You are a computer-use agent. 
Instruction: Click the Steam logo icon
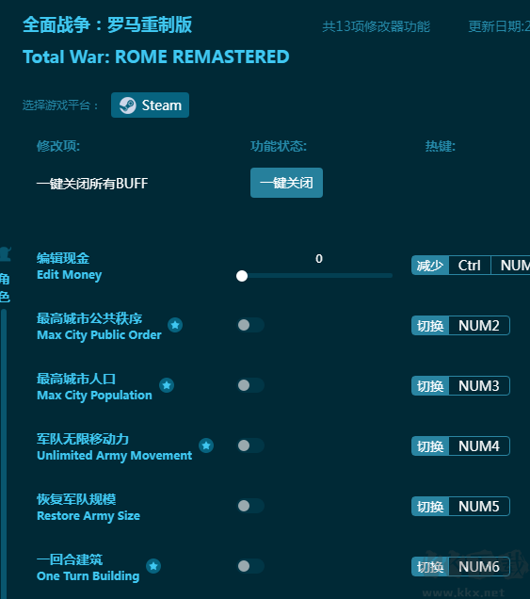pyautogui.click(x=127, y=105)
